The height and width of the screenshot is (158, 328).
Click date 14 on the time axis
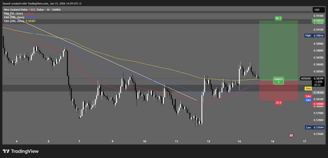[239, 141]
